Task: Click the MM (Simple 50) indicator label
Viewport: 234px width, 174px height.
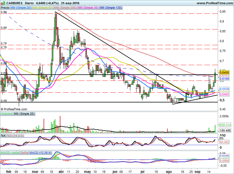Action: pos(43,8)
